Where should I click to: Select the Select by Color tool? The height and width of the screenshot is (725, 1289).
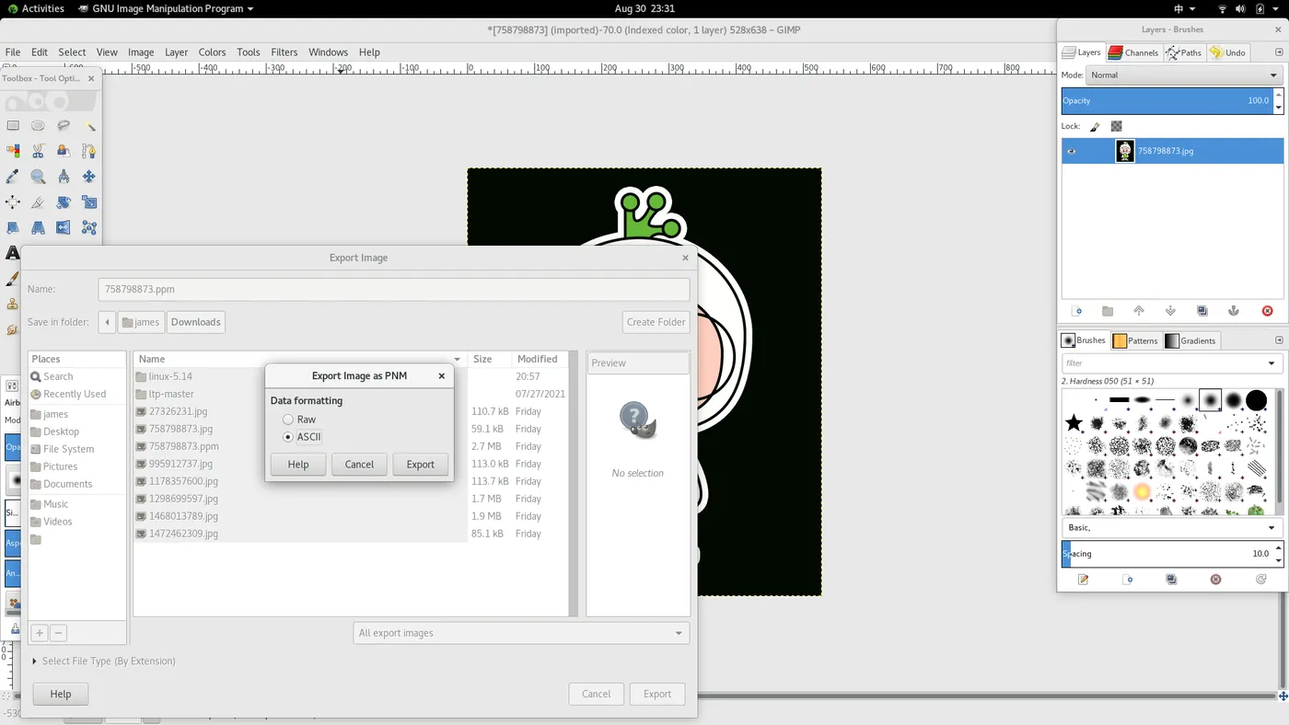click(x=13, y=151)
